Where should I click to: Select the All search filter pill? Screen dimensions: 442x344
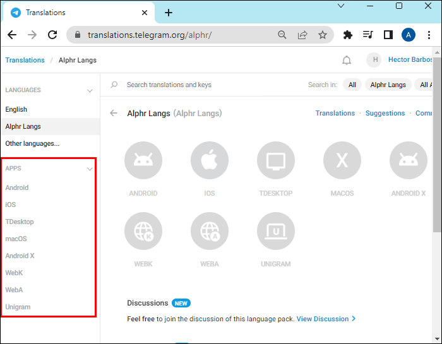pyautogui.click(x=352, y=85)
